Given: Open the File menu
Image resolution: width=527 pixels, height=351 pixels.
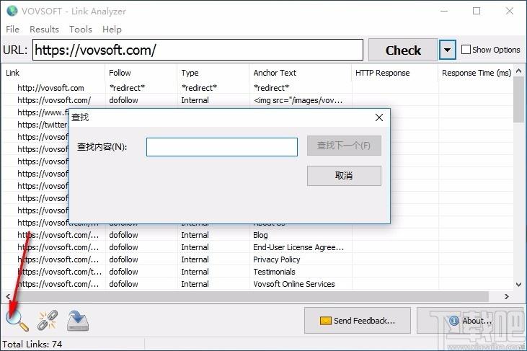Looking at the screenshot, I should click(x=12, y=30).
